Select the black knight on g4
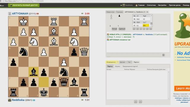This screenshot has width=190, height=107. [x=23, y=52]
